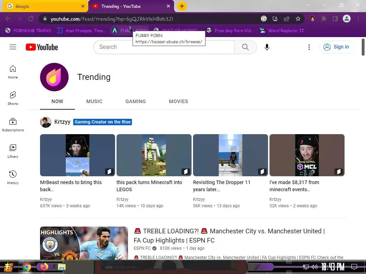Open the MrBeast Shorts thumbnail
This screenshot has width=366, height=274.
78,155
